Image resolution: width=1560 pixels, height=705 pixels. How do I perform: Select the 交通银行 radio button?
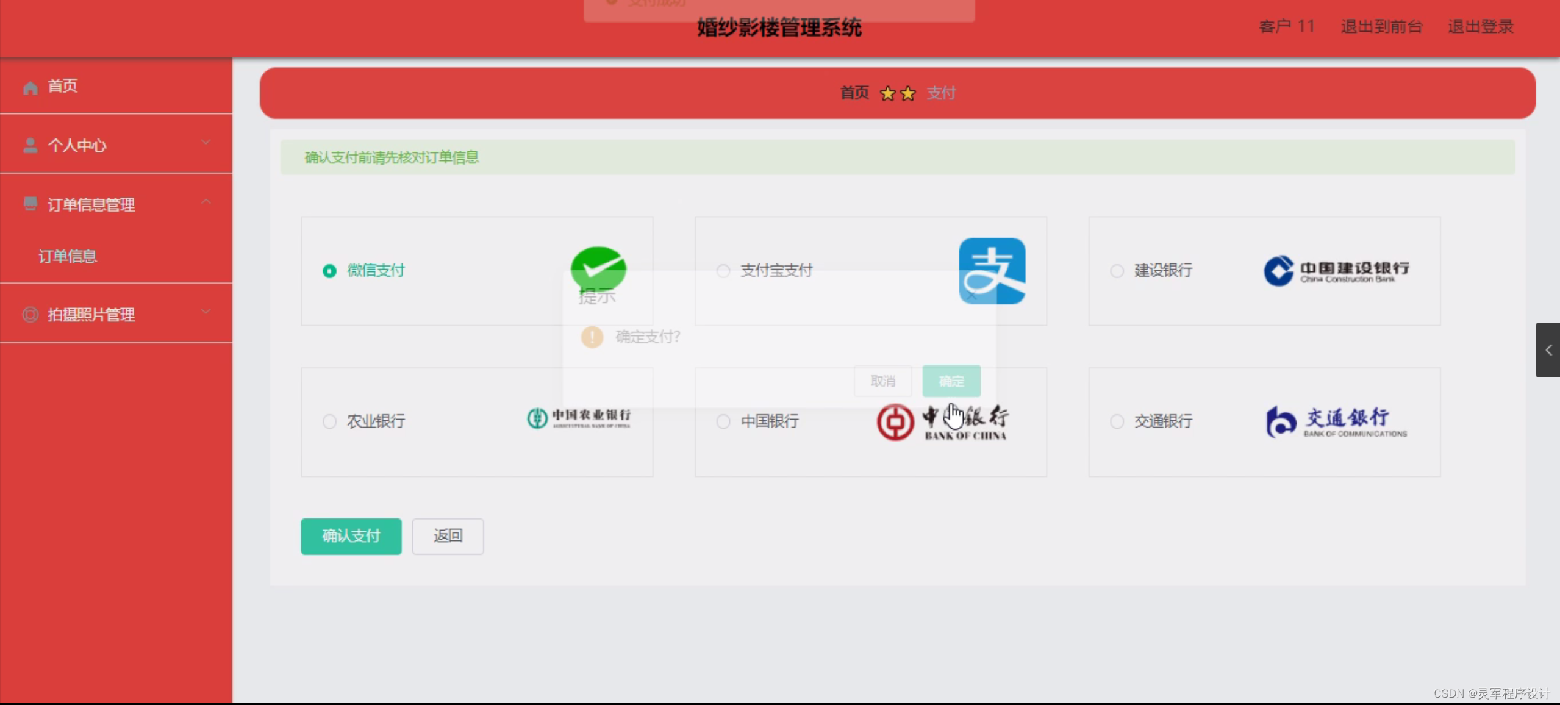pyautogui.click(x=1117, y=421)
